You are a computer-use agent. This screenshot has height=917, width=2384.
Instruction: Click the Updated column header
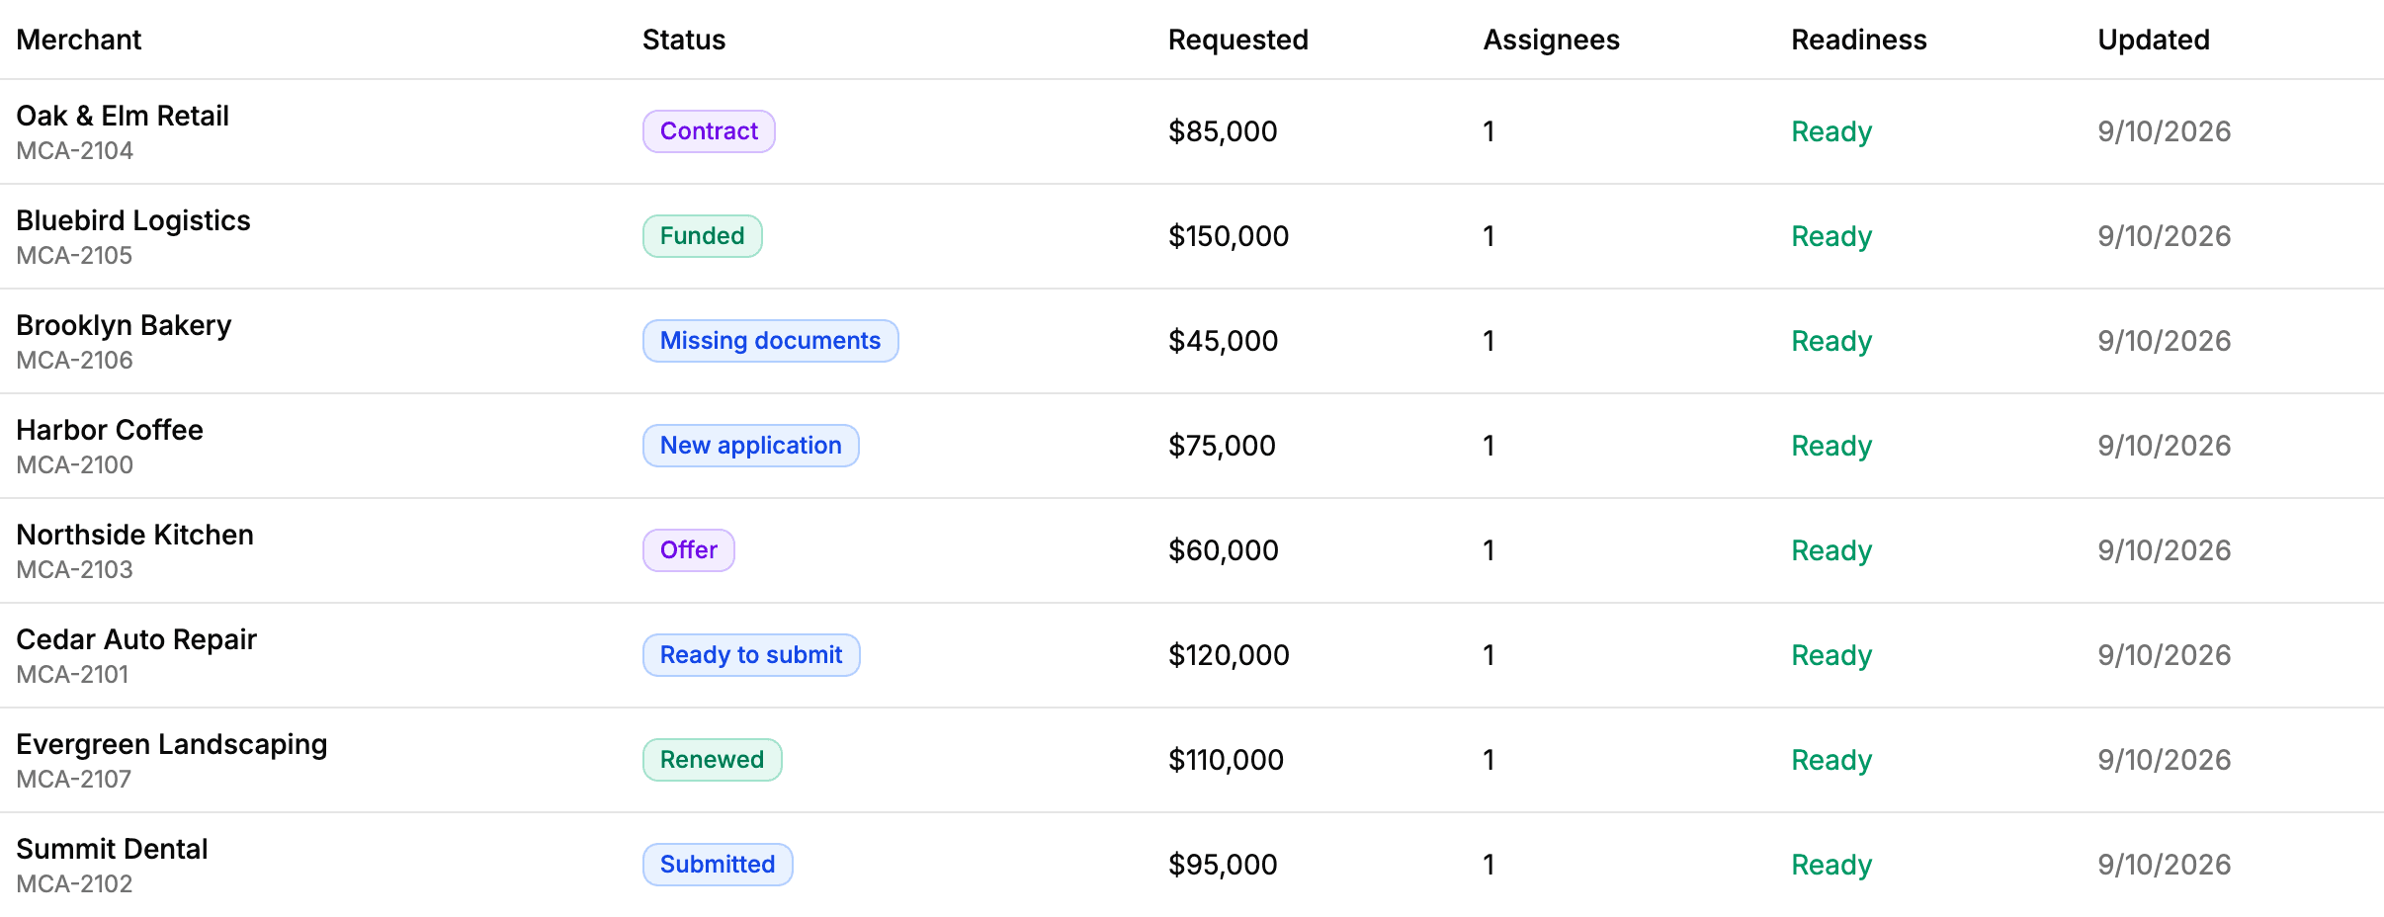click(2154, 40)
